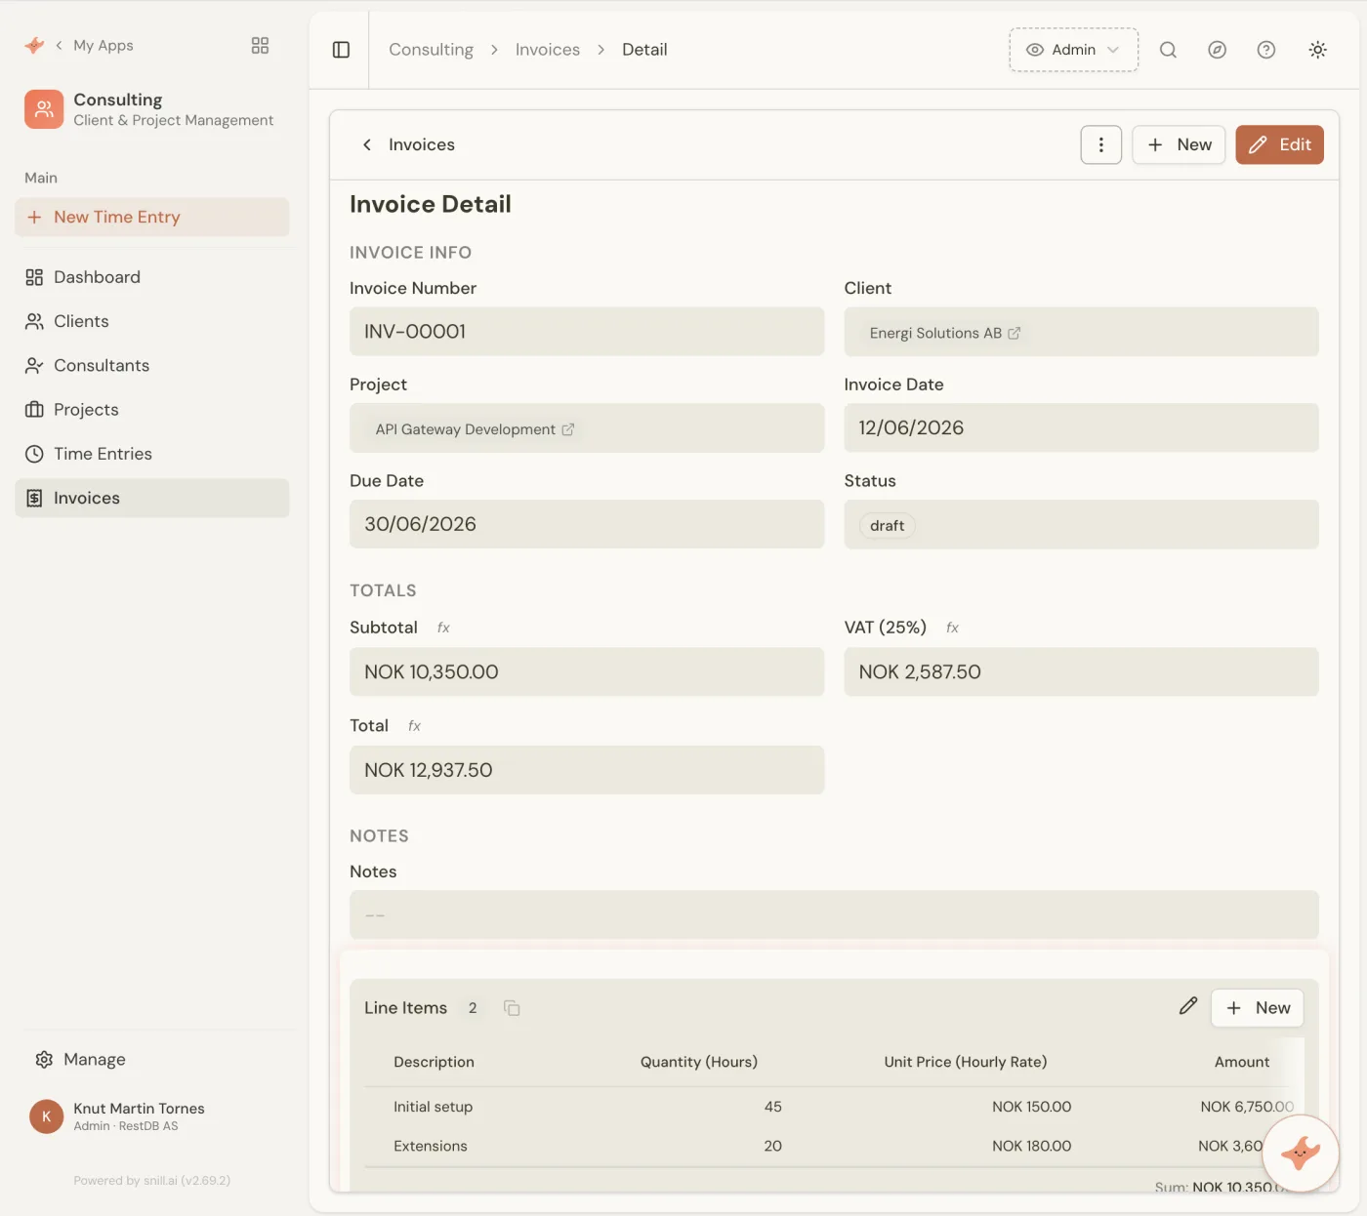Click the VAT (25%) formula fx icon

coord(952,628)
